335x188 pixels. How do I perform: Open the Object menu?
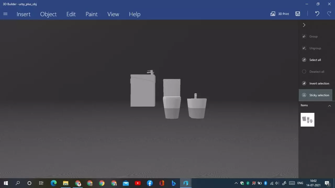48,14
